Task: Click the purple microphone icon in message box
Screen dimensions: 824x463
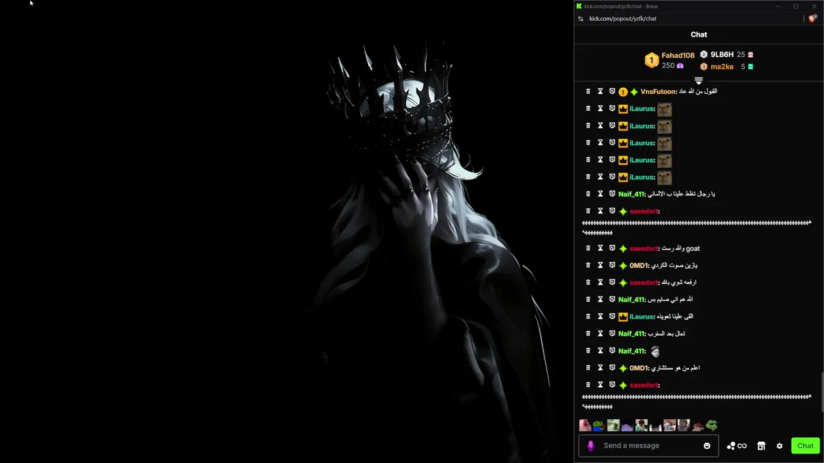Action: point(591,446)
